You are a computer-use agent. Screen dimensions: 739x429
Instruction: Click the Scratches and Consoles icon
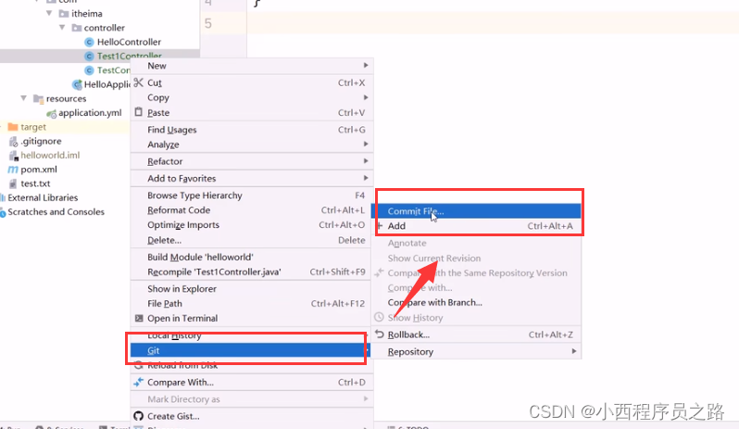pyautogui.click(x=3, y=212)
